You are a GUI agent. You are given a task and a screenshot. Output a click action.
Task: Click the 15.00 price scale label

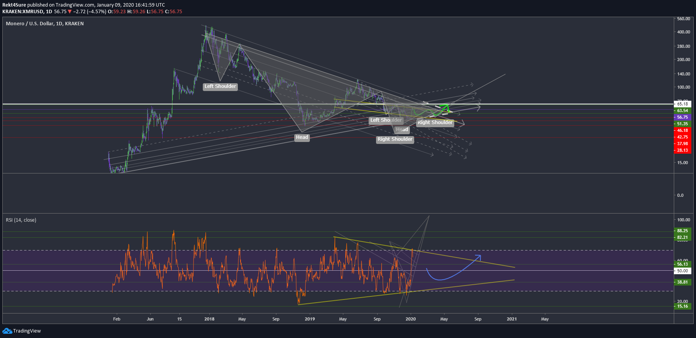point(682,163)
